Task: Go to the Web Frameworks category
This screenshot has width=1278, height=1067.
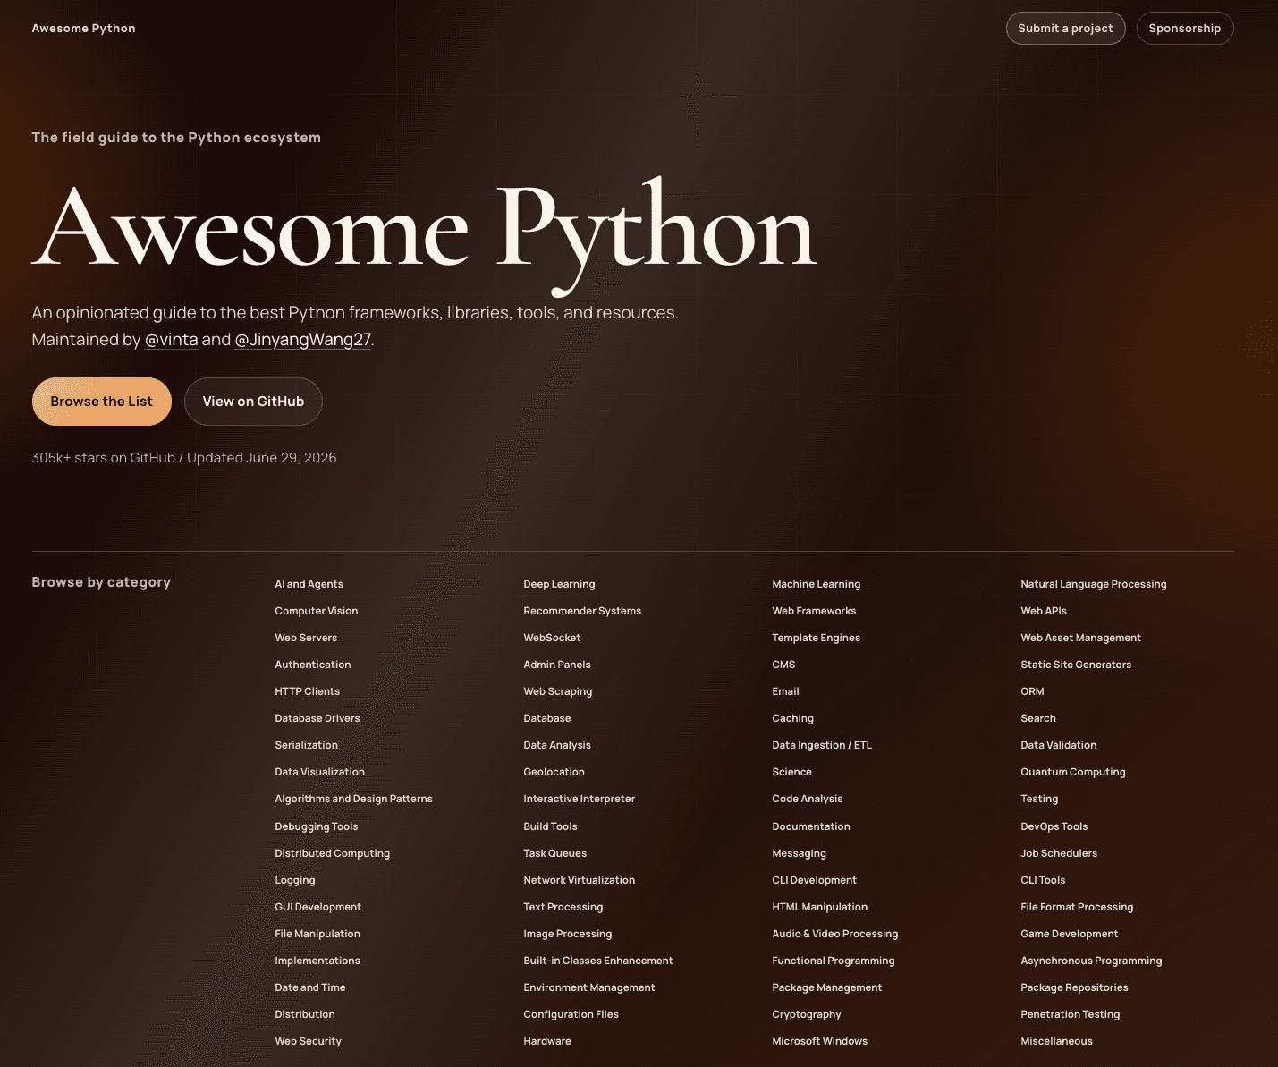Action: coord(814,611)
